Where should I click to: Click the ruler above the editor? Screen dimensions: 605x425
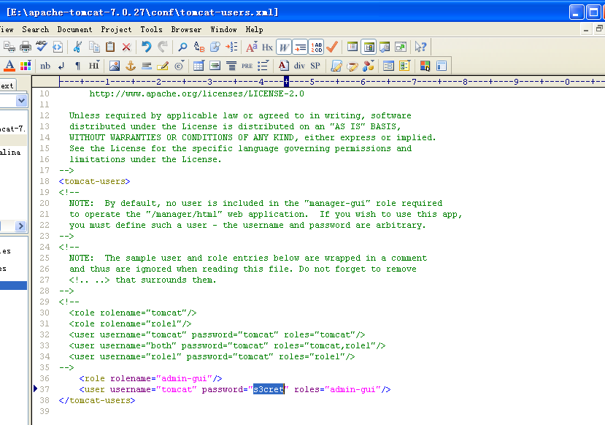(318, 82)
